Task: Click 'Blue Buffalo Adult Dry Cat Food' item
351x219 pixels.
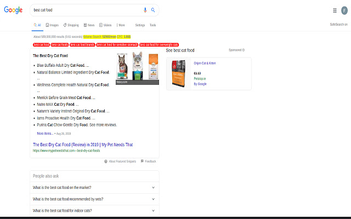Action: click(x=63, y=66)
